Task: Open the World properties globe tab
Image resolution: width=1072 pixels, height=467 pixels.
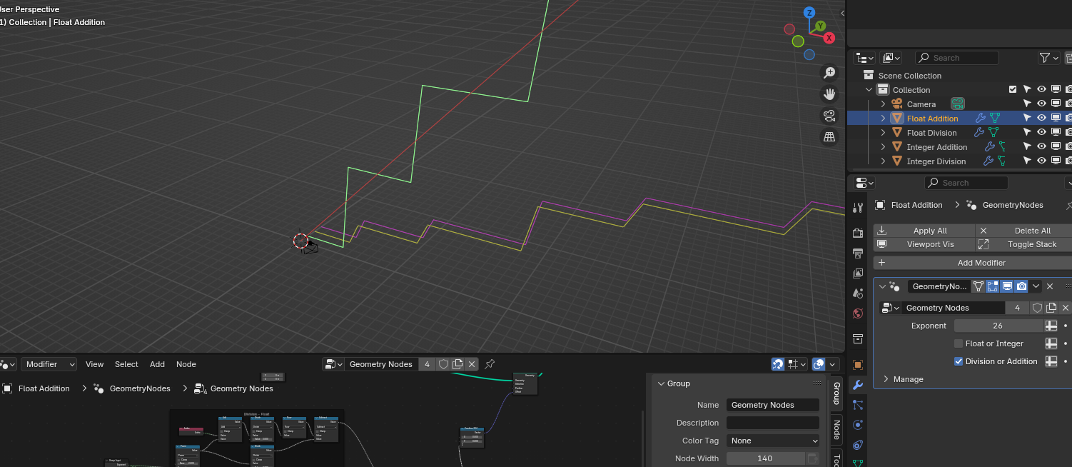Action: 858,313
